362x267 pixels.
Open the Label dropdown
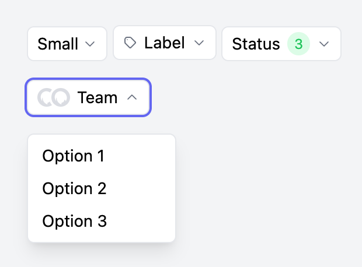165,43
